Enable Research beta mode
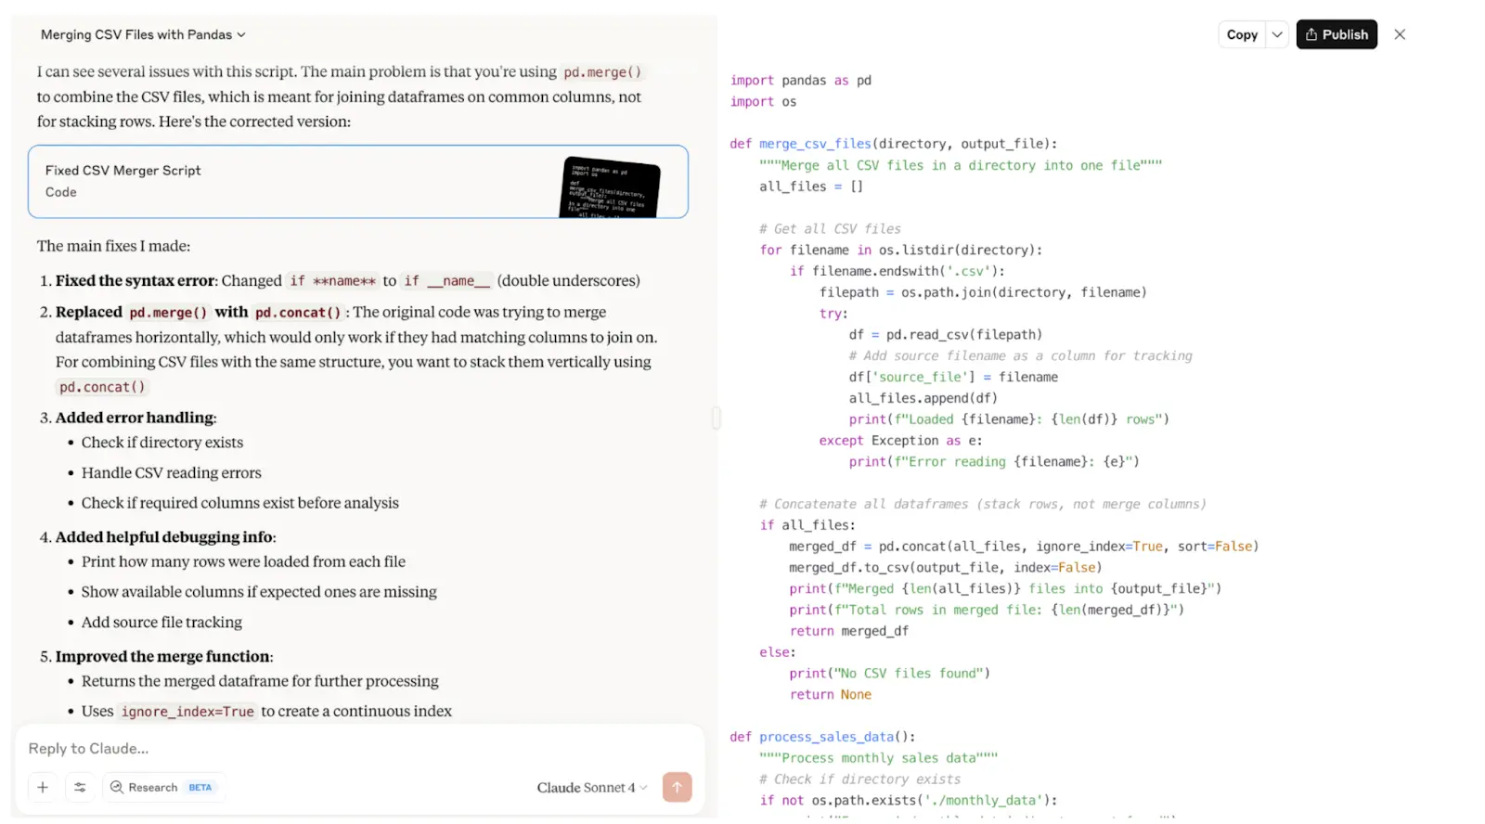Viewport: 1485px width, 824px height. [x=163, y=787]
